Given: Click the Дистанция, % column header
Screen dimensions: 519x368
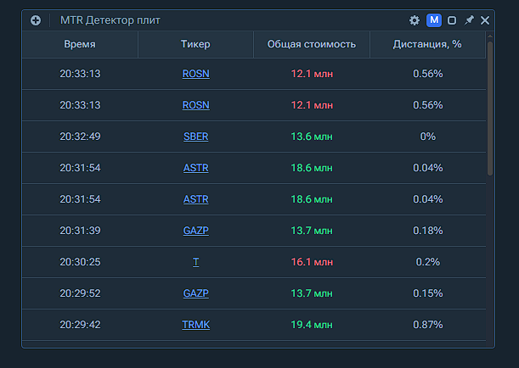Looking at the screenshot, I should point(427,44).
